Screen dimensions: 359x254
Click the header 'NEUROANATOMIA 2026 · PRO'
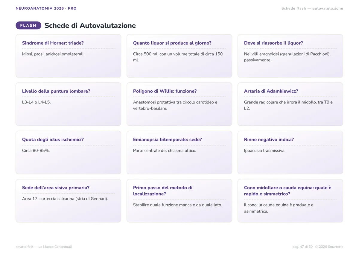pos(46,8)
